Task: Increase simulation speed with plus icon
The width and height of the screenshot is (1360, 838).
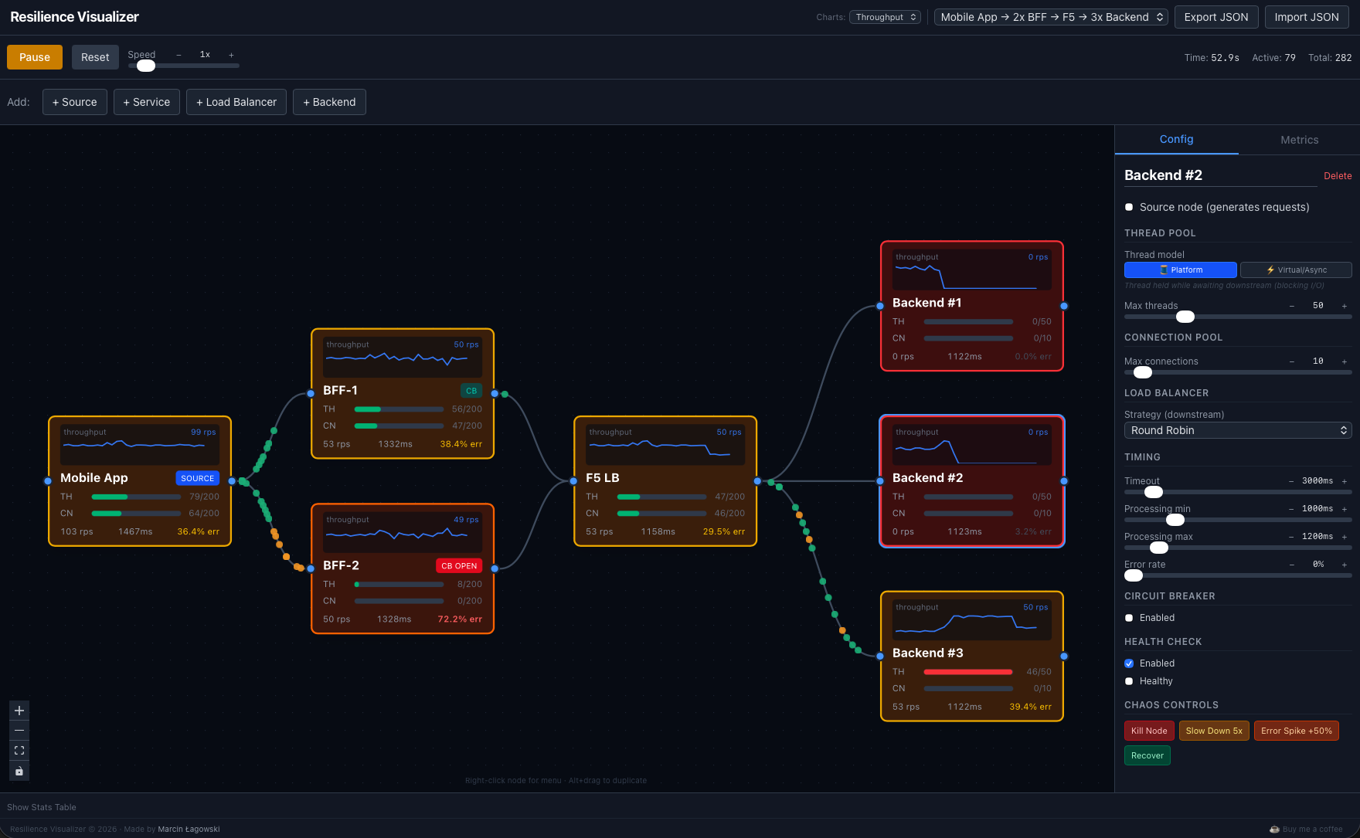Action: tap(230, 55)
